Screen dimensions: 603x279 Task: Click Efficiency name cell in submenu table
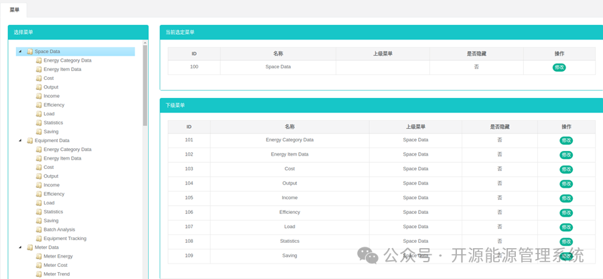289,213
